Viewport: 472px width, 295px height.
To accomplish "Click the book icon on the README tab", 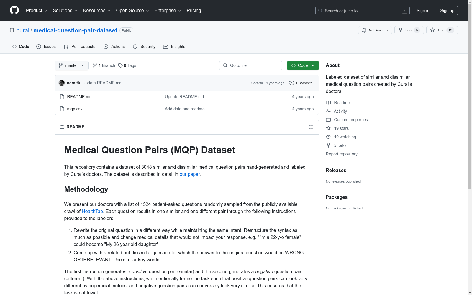I will point(62,127).
